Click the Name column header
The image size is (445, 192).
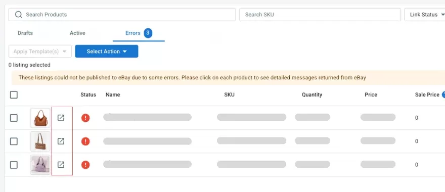pyautogui.click(x=113, y=94)
